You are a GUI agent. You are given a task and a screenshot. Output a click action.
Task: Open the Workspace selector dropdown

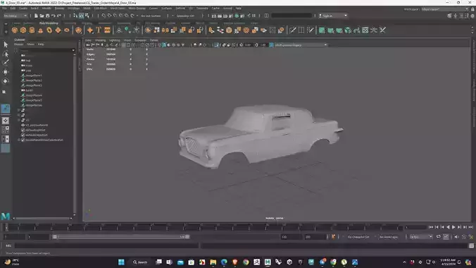coord(445,9)
